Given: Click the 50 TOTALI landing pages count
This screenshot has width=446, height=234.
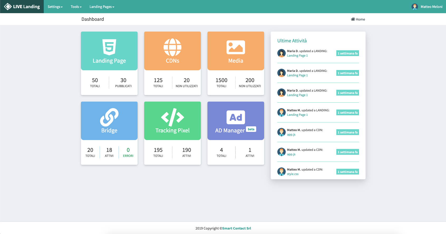Looking at the screenshot, I should 95,82.
